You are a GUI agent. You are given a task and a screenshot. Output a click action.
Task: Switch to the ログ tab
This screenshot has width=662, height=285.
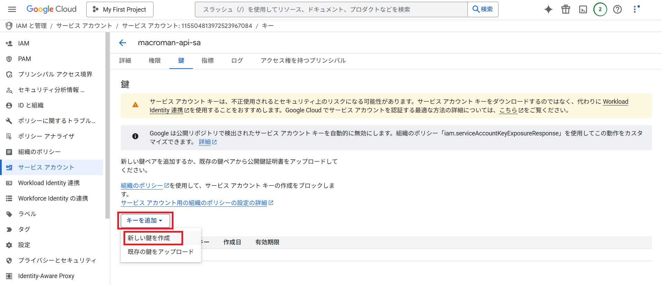pyautogui.click(x=237, y=61)
